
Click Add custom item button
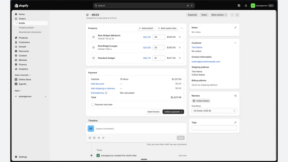tap(167, 28)
